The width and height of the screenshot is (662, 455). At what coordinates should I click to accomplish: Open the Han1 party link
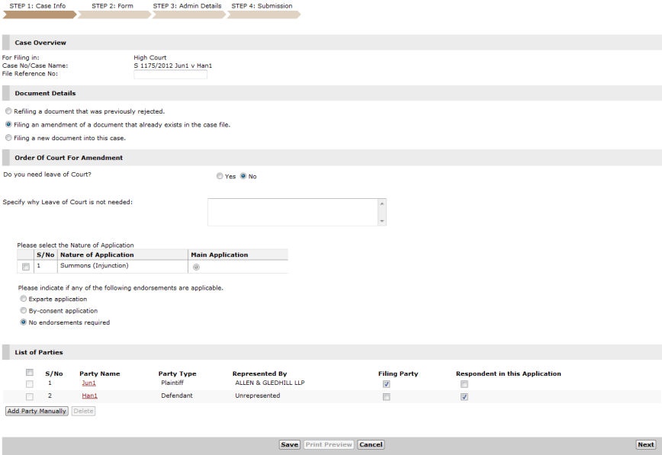89,396
